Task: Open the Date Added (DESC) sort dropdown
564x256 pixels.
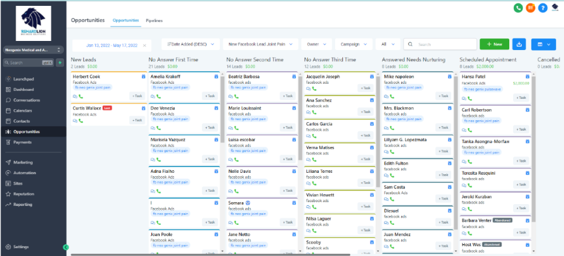Action: tap(190, 44)
